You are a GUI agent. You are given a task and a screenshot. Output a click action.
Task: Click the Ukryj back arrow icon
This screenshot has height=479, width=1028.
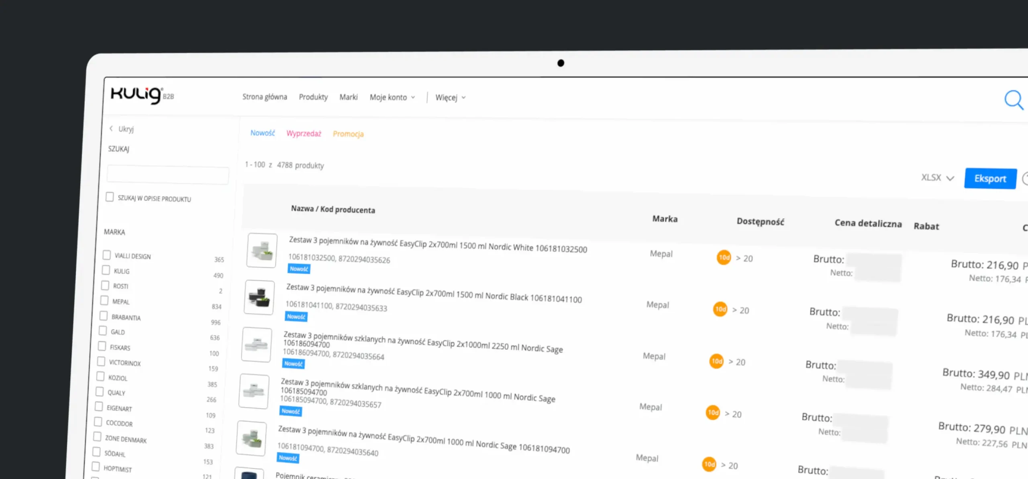pyautogui.click(x=111, y=128)
